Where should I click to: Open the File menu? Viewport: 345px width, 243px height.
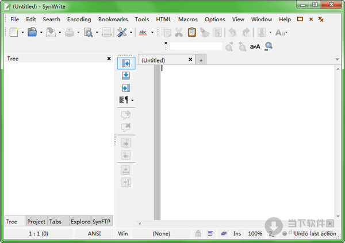pos(15,20)
